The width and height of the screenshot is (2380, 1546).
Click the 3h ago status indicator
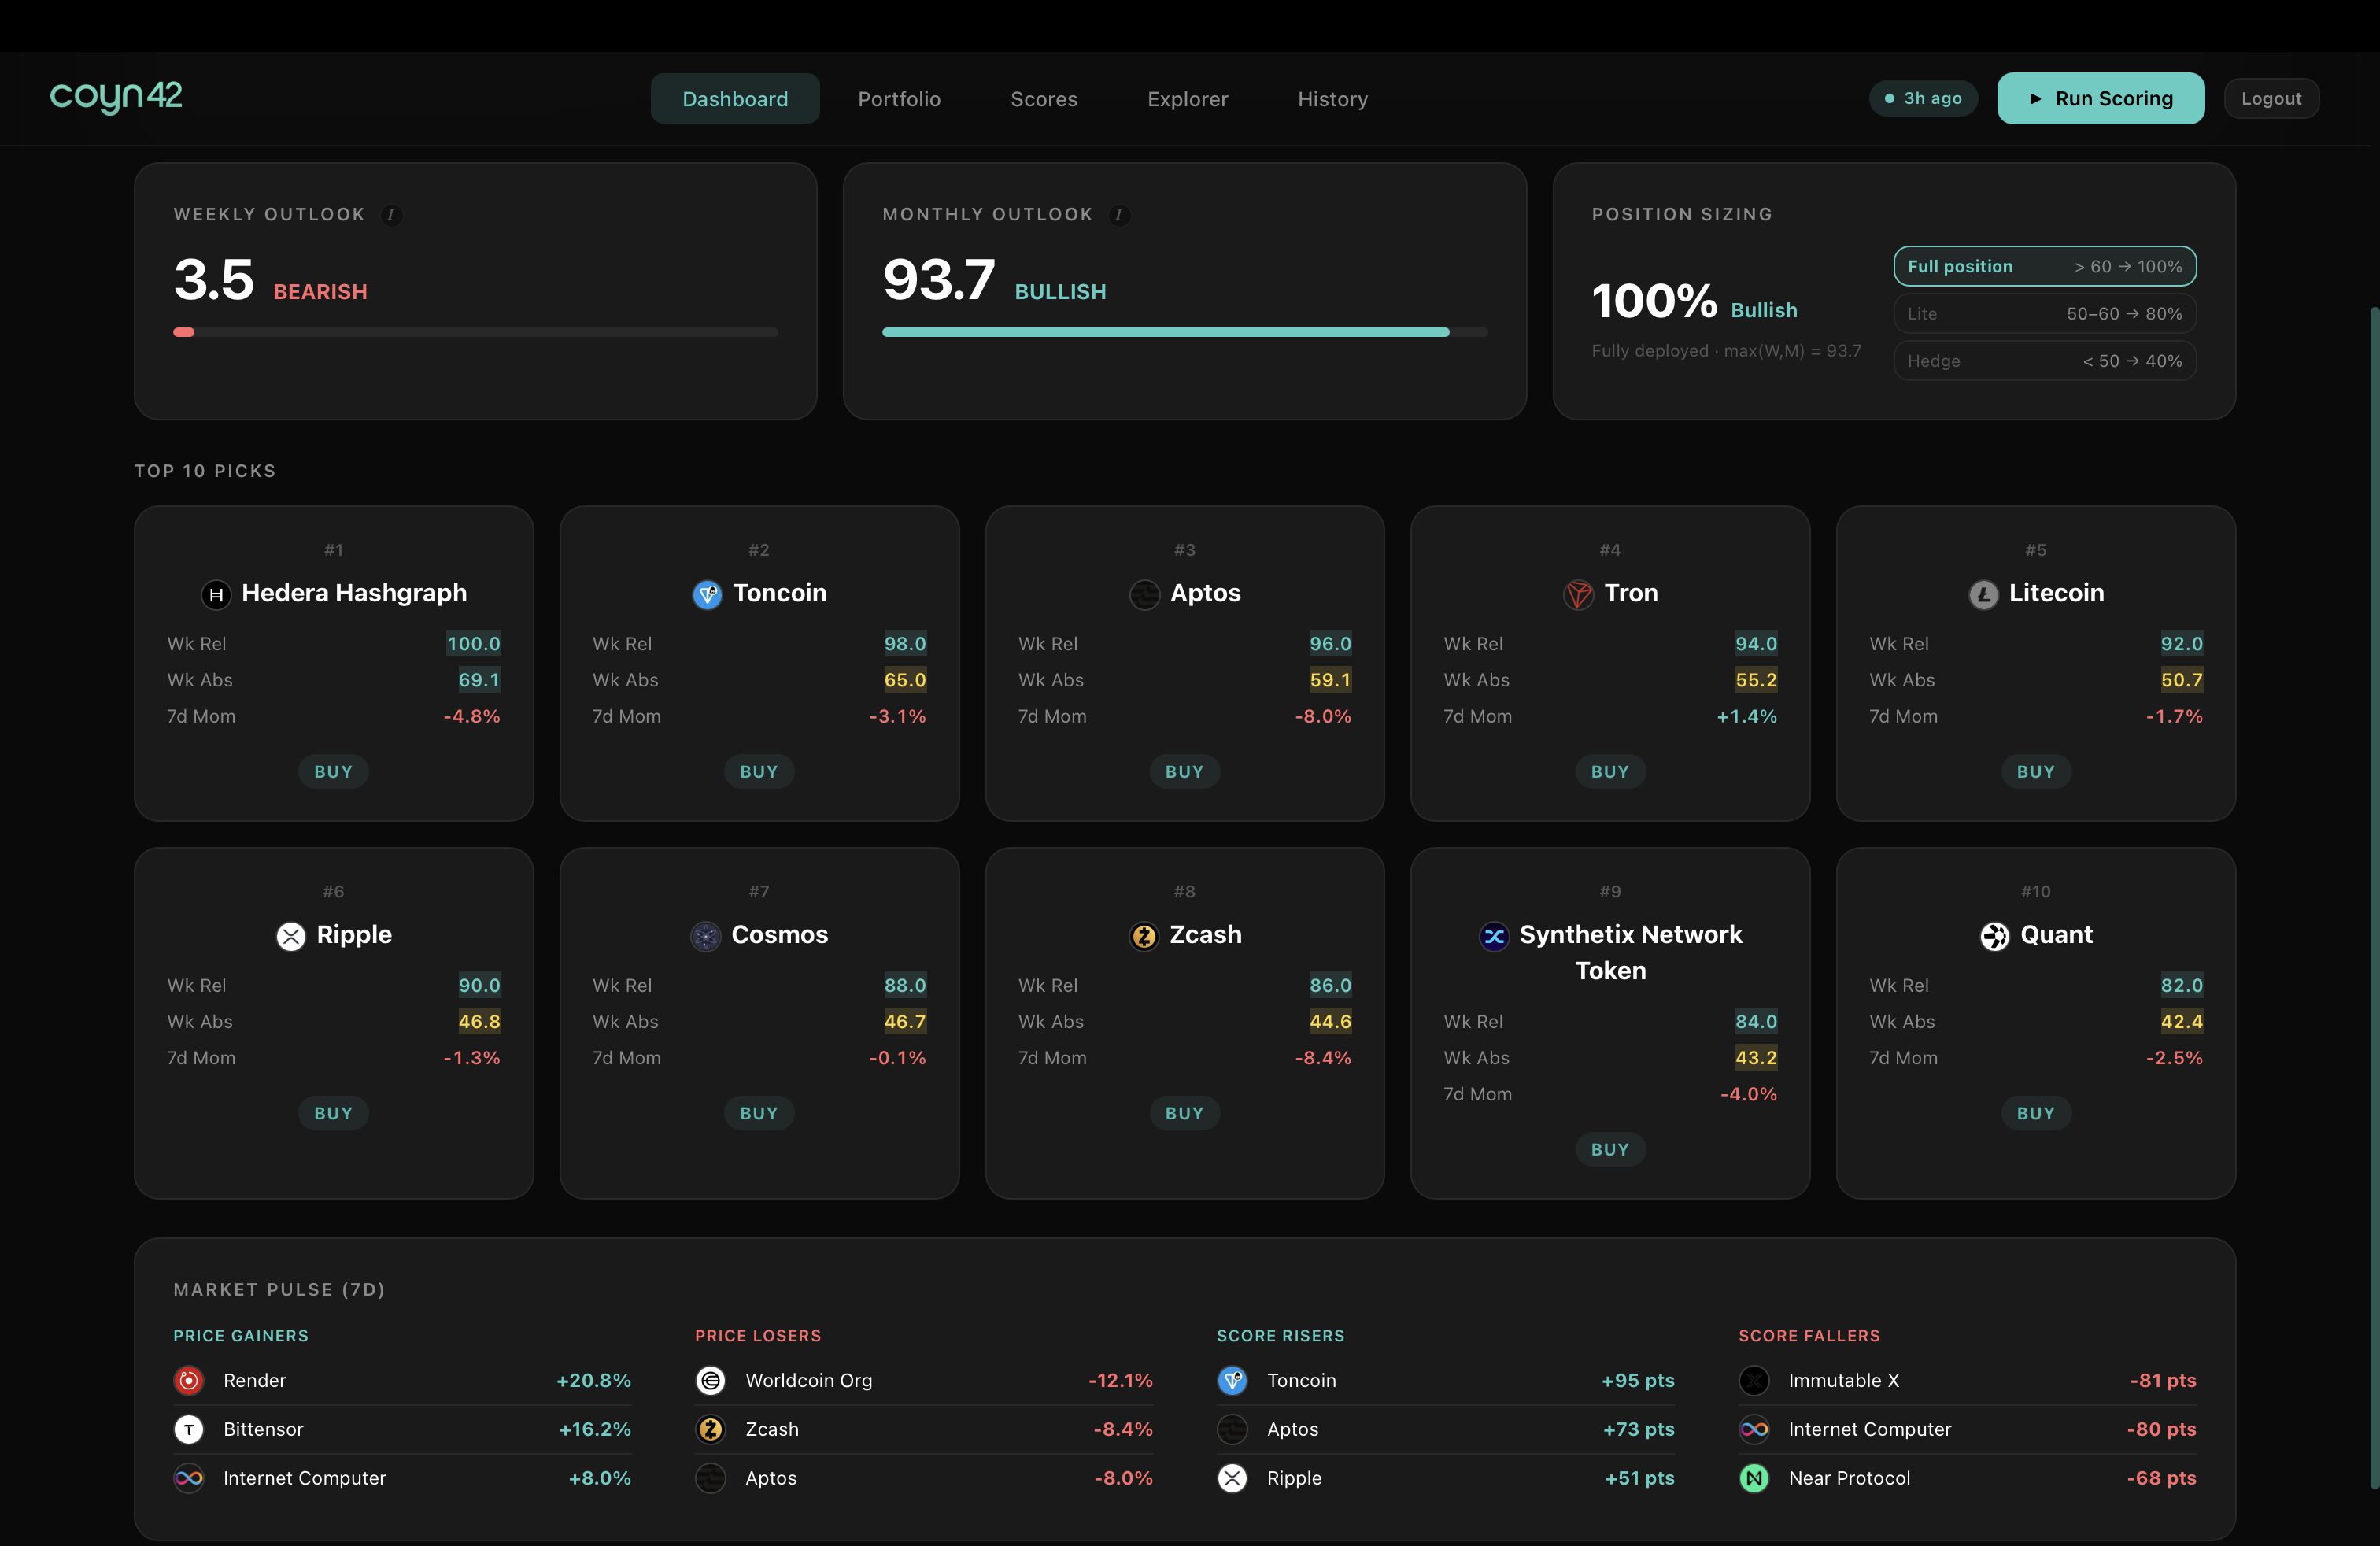1922,98
